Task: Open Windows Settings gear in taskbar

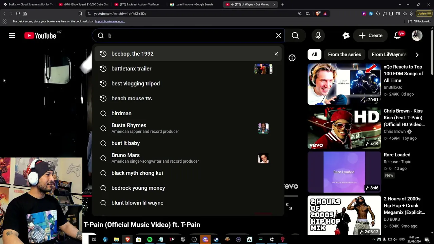Action: tap(272, 240)
